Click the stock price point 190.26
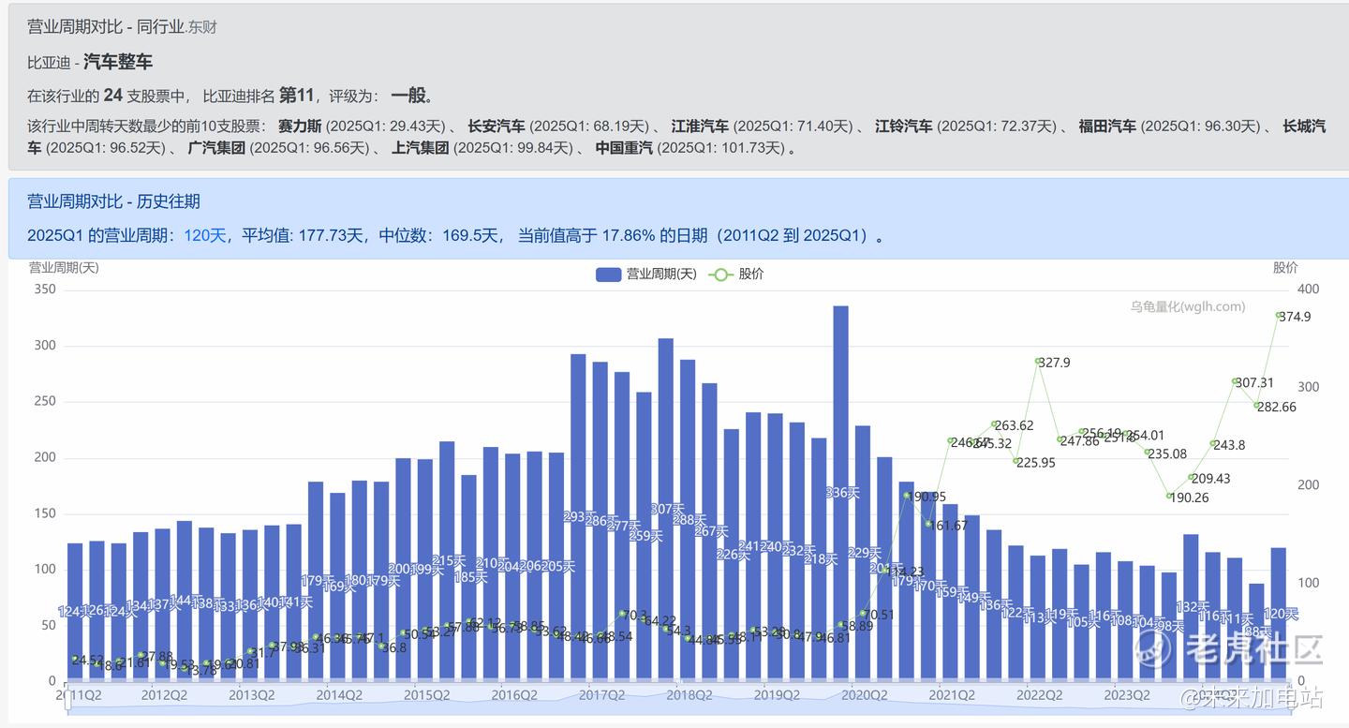Screen dimensions: 1349x728 (1169, 496)
